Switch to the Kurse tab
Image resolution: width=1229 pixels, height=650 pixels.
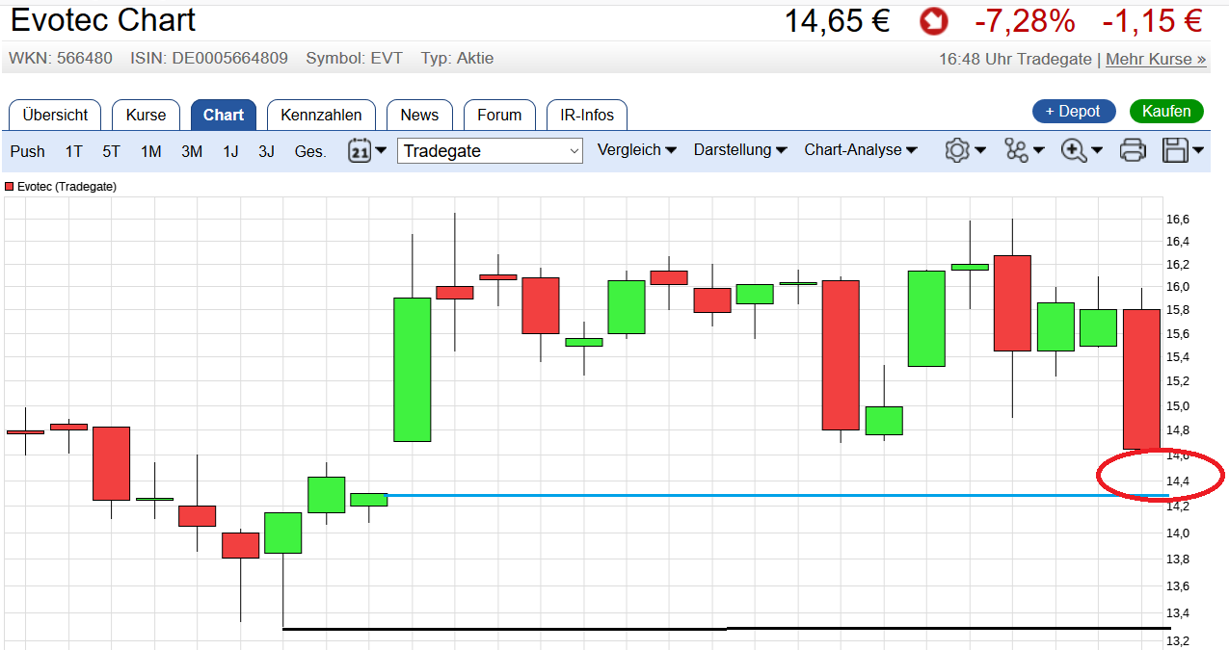coord(146,115)
